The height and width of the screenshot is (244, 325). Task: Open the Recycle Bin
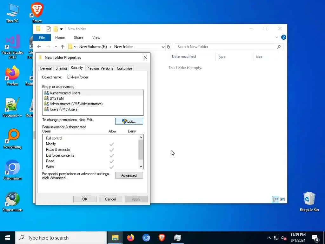[x=309, y=202]
